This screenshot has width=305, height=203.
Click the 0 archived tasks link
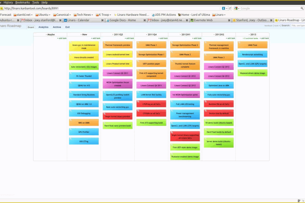pos(250,38)
